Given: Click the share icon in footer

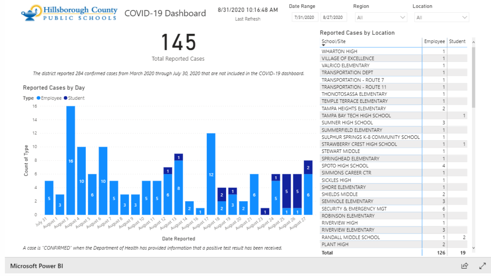Looking at the screenshot, I should (464, 266).
